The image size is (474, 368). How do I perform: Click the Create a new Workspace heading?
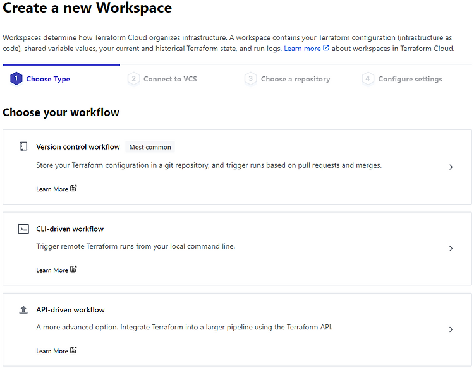click(87, 8)
